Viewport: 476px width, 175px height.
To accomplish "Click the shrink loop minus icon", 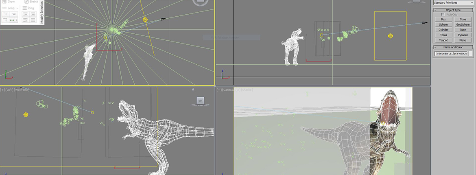I will pyautogui.click(x=14, y=14).
